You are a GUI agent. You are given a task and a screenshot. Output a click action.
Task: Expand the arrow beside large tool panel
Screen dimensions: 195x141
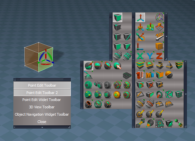coord(186,94)
